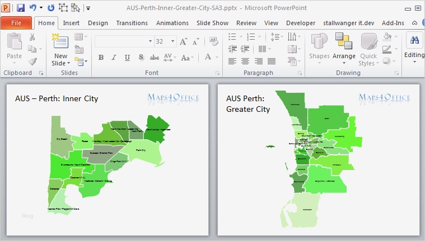425x241 pixels.
Task: Open the Paragraph dialog launcher
Action: pos(300,73)
